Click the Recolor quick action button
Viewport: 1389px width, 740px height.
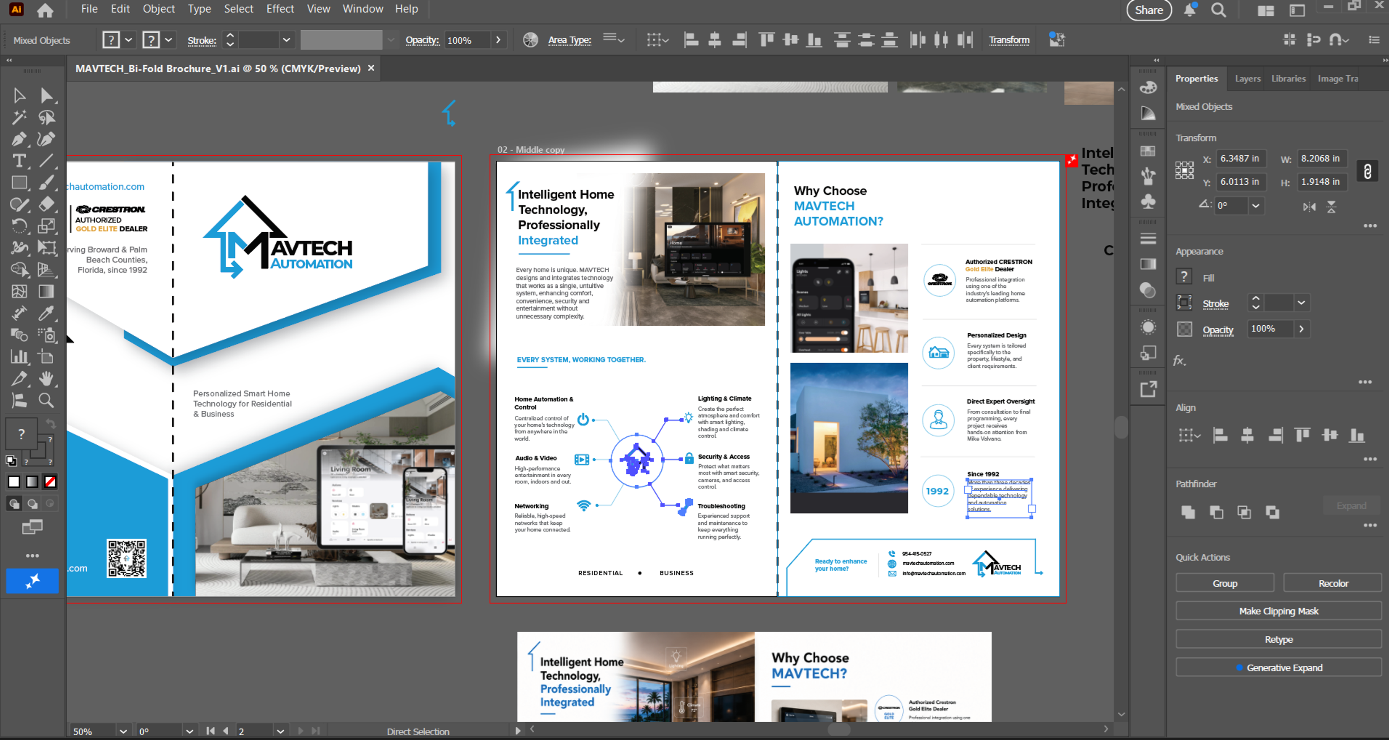tap(1333, 583)
